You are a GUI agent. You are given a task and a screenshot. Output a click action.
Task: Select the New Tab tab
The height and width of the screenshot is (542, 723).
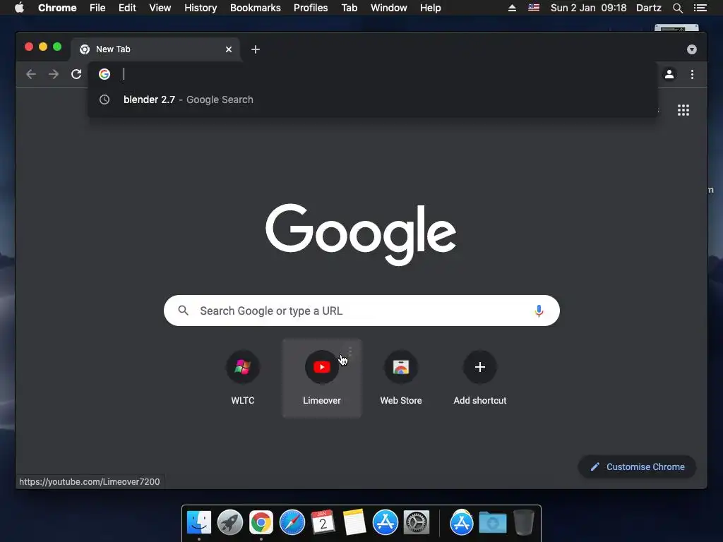click(155, 49)
